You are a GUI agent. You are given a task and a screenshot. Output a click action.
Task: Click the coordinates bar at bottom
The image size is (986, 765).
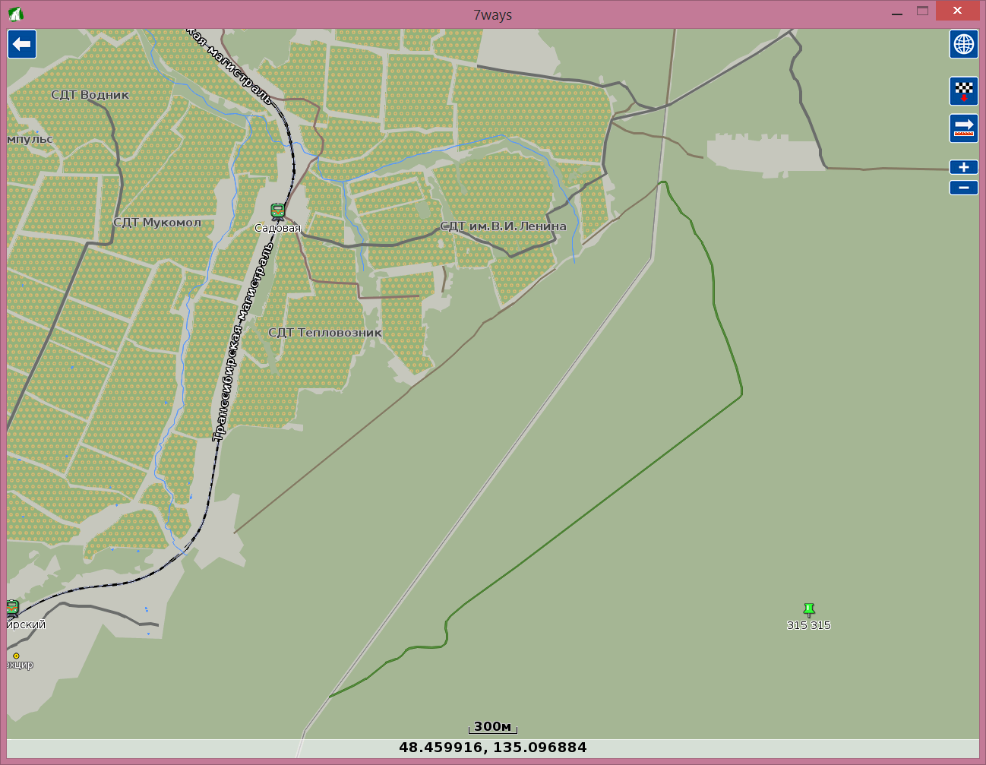[x=492, y=748]
